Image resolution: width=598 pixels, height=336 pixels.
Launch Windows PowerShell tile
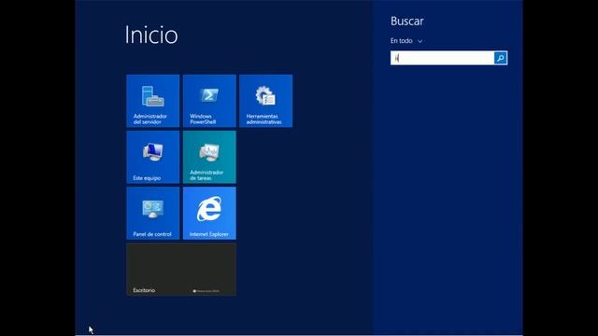209,101
